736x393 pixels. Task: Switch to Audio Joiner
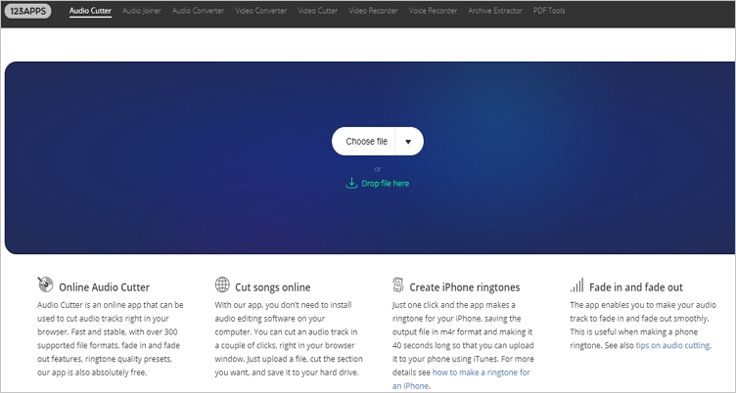(141, 11)
